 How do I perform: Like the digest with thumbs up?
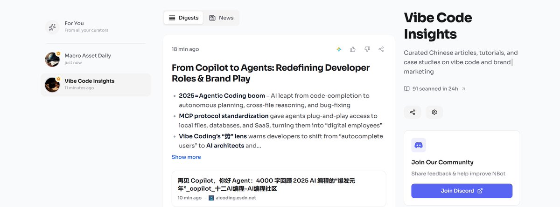click(353, 49)
